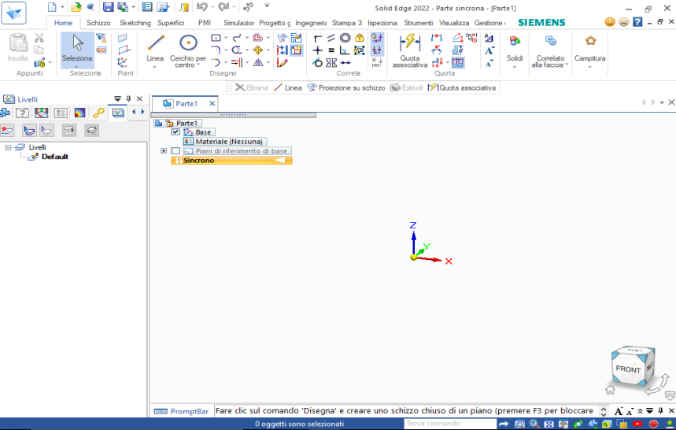Switch to the Sketching ribbon tab
Viewport: 676px width, 430px height.
[135, 22]
